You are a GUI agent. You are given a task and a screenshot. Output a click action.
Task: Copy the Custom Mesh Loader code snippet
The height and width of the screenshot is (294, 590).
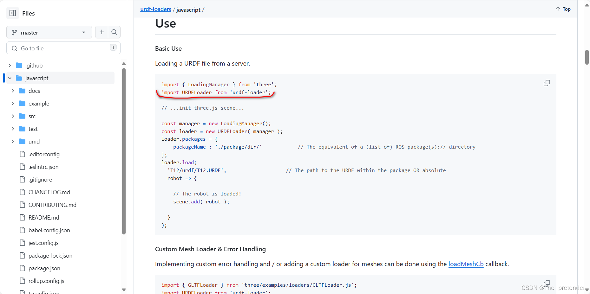point(547,283)
